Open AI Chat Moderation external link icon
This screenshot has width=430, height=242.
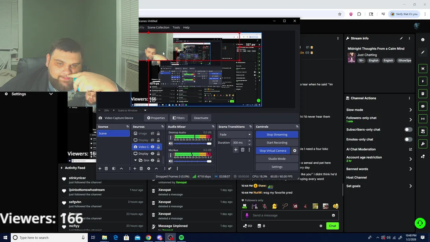pos(411,149)
